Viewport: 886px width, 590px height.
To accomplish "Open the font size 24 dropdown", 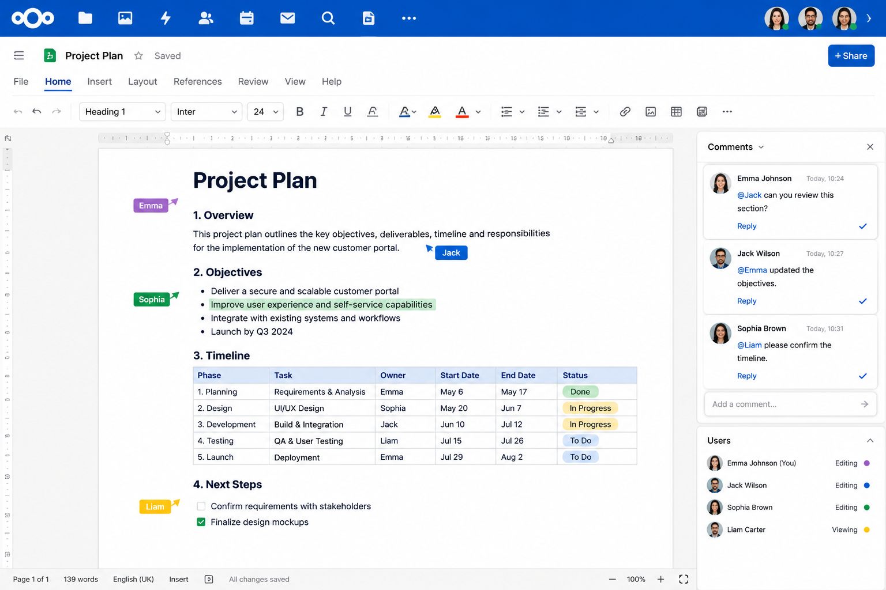I will pyautogui.click(x=266, y=112).
